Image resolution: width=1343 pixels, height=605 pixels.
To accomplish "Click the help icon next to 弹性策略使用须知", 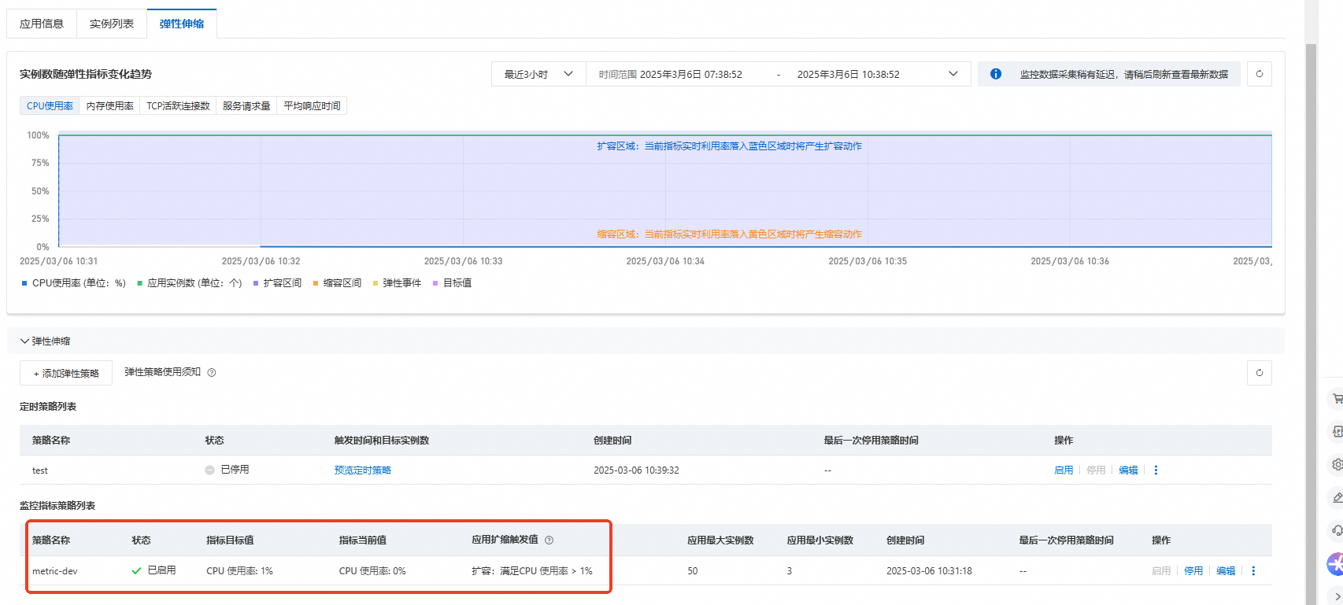I will pos(212,373).
